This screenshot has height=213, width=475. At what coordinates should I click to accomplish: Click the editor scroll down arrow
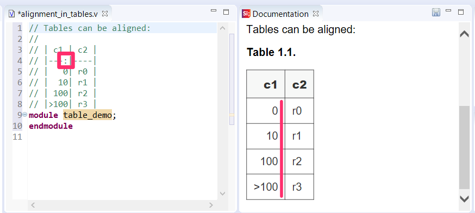click(x=222, y=193)
